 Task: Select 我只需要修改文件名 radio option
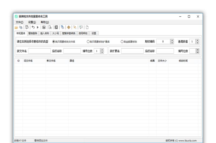(64, 42)
